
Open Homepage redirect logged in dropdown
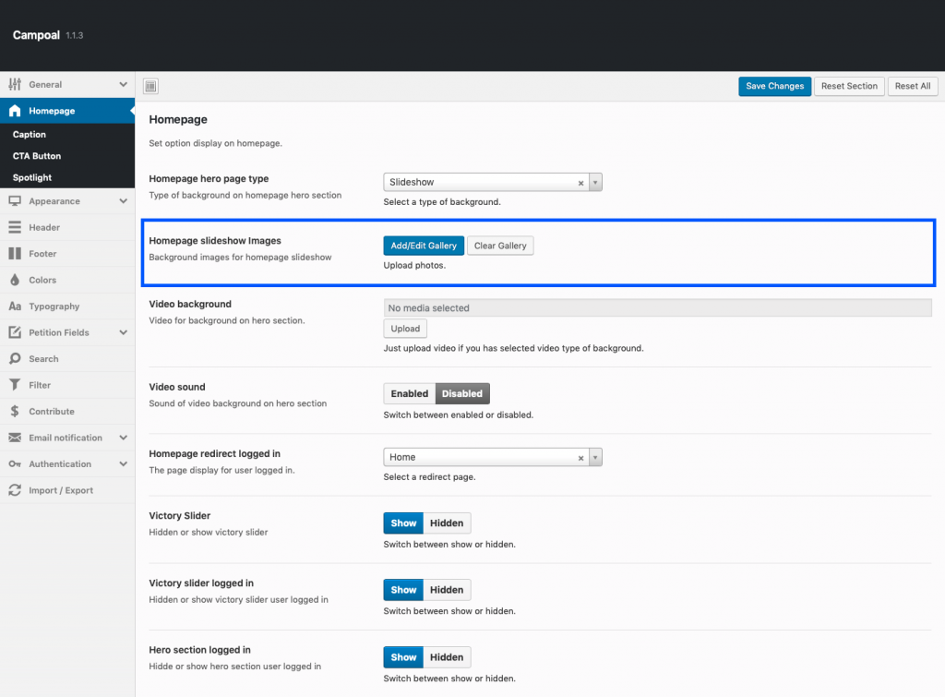(595, 457)
